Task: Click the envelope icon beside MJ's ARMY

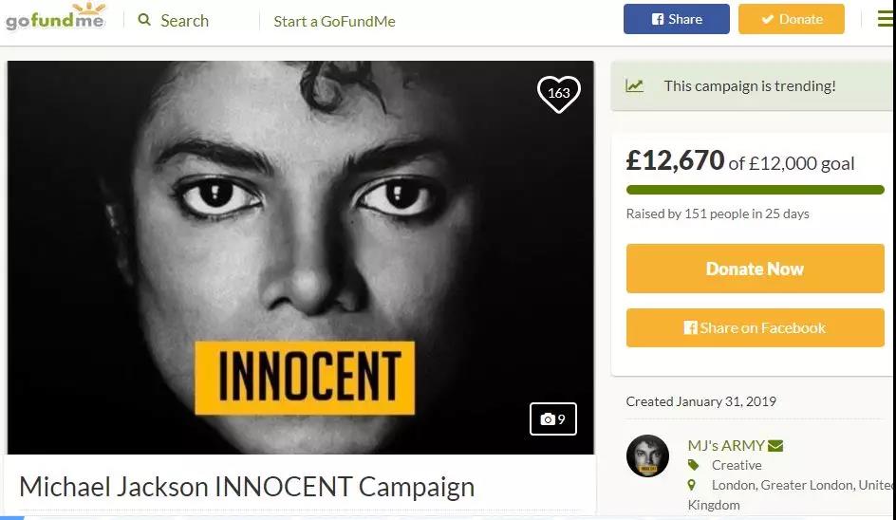Action: pos(775,446)
